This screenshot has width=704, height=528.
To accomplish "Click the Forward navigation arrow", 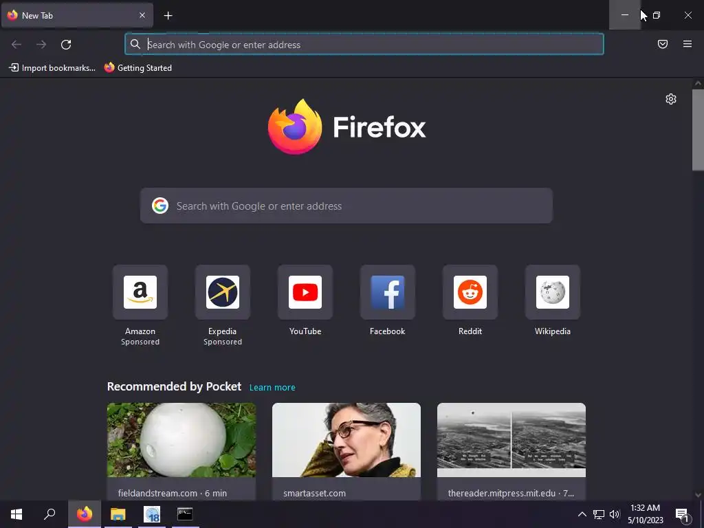I will click(41, 45).
